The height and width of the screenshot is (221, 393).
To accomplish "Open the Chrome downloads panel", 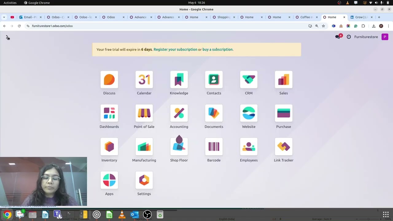I will [x=374, y=26].
